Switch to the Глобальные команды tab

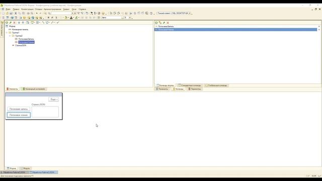[216, 85]
